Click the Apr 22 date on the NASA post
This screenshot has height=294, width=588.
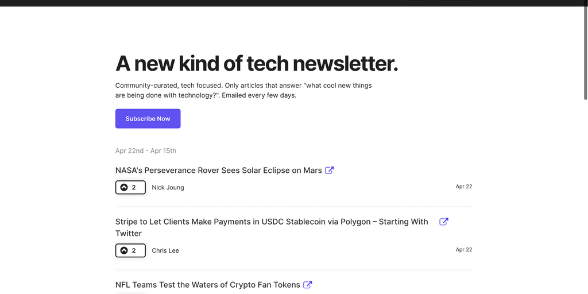[x=463, y=187]
